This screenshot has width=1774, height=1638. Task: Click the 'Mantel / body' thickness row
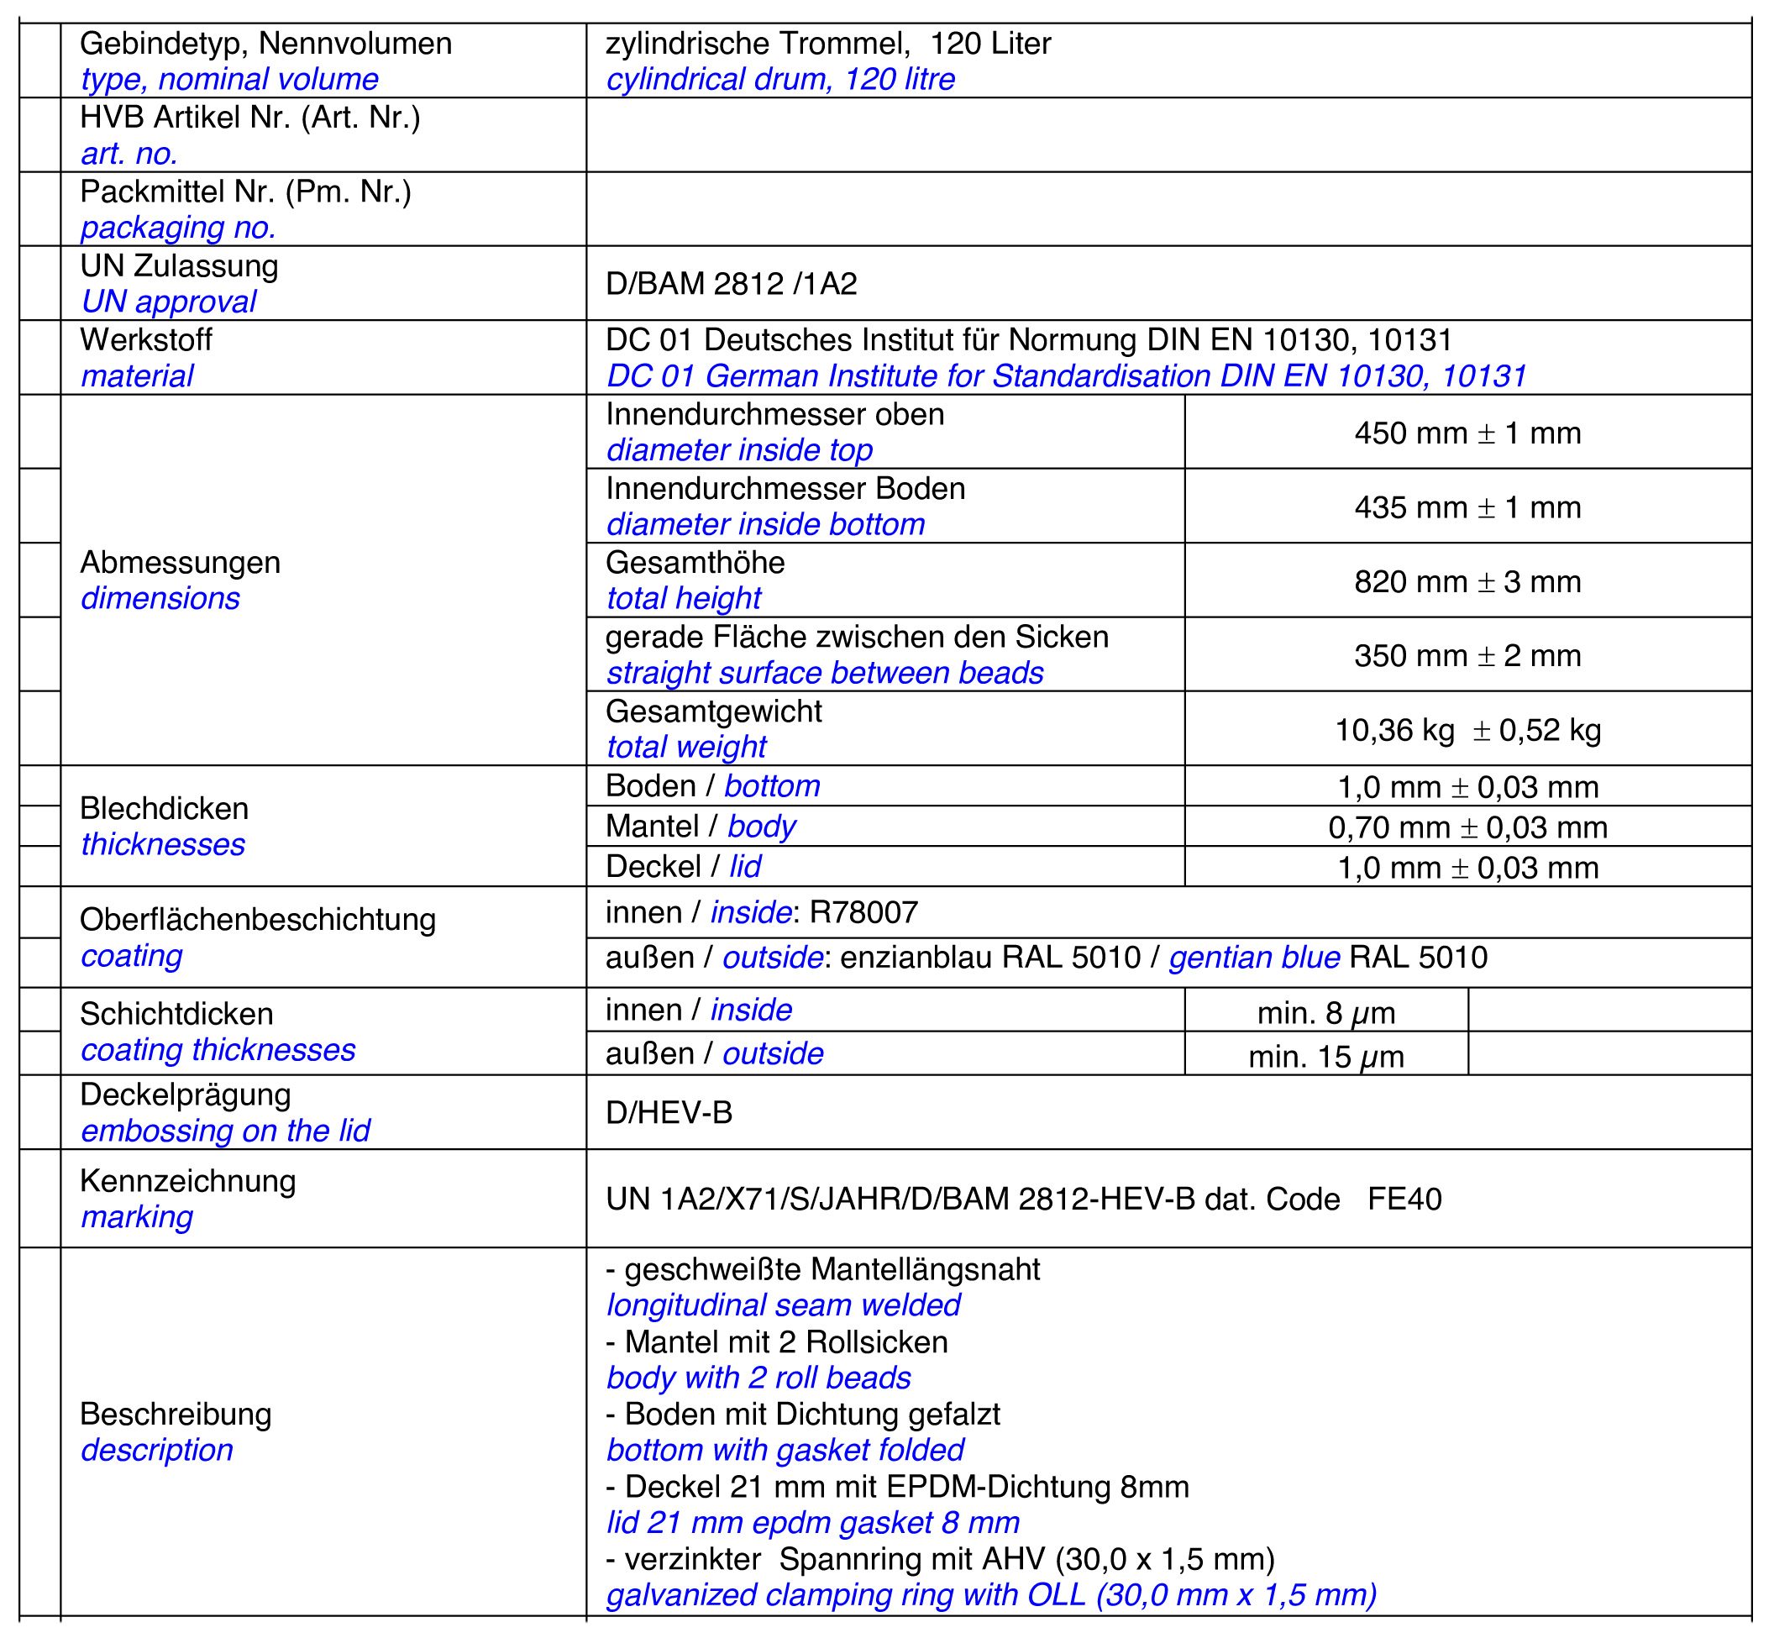point(700,826)
